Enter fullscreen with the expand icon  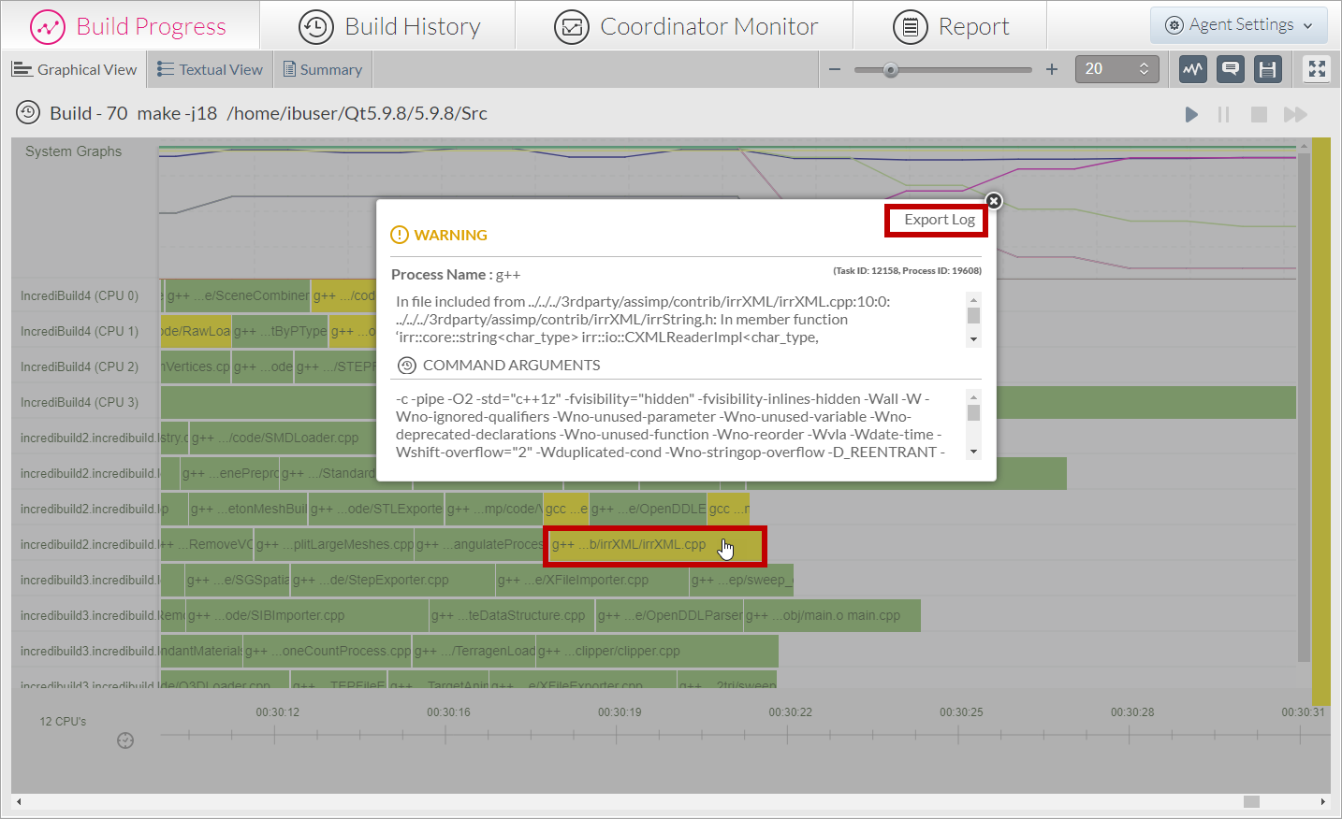[x=1317, y=69]
